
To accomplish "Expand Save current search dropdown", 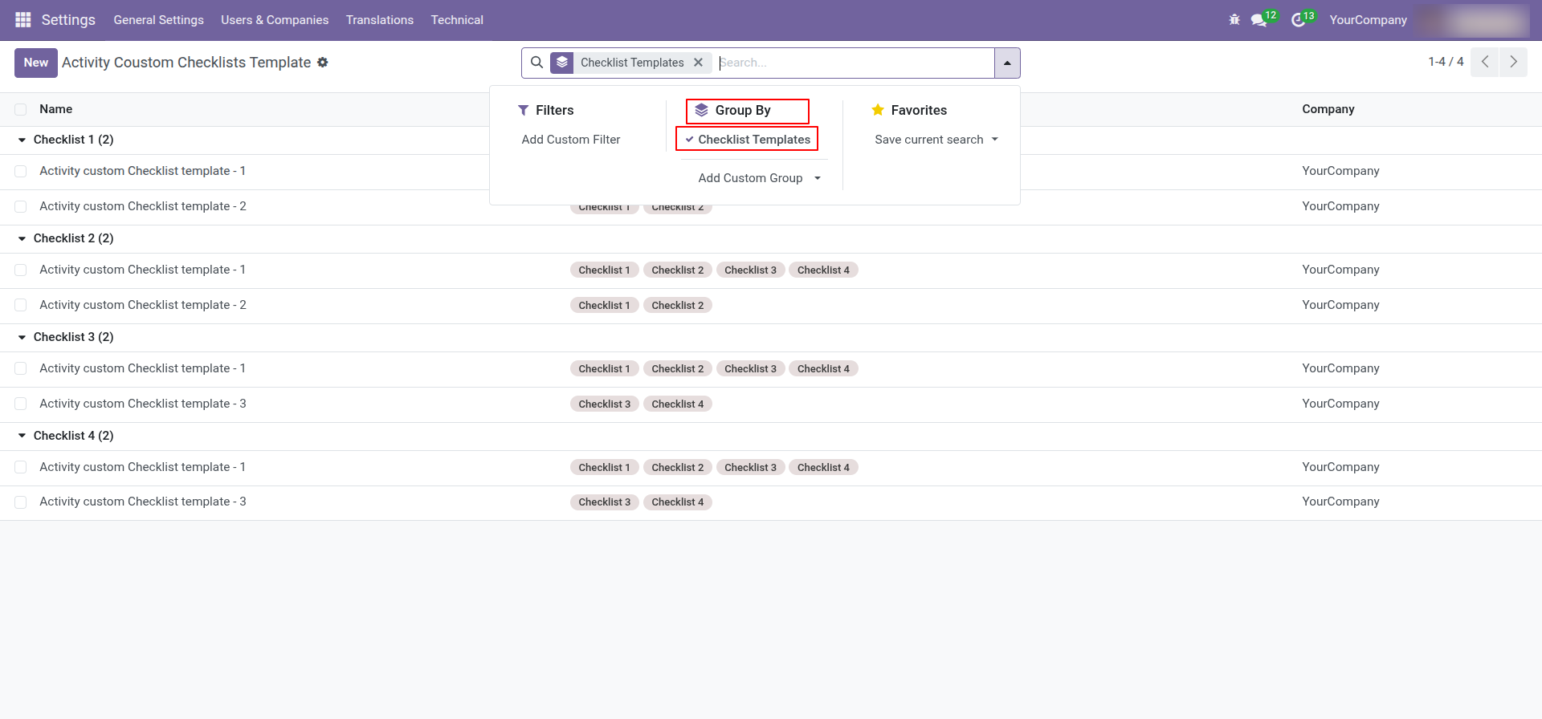I will 936,140.
